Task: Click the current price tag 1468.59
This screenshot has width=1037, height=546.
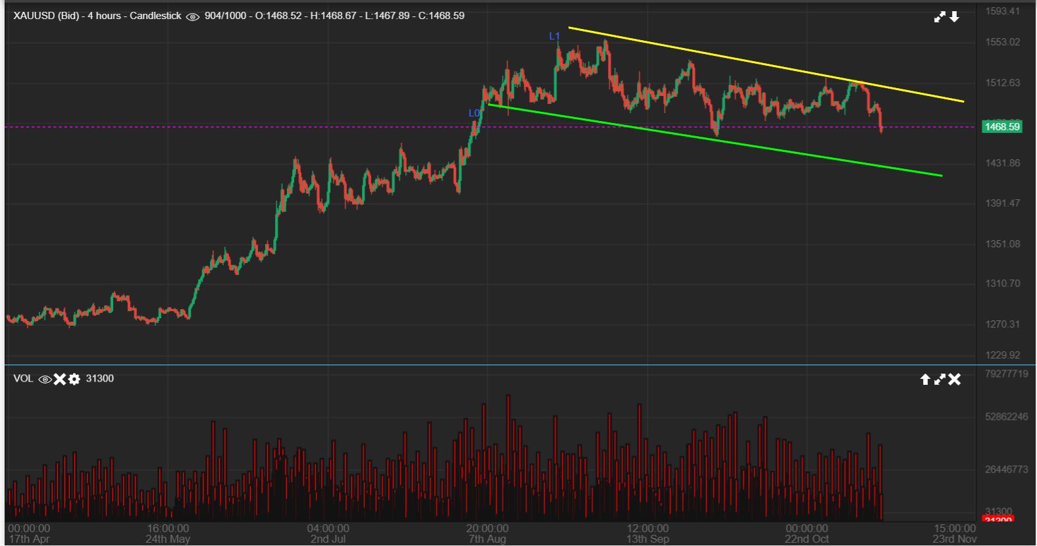Action: point(1001,126)
